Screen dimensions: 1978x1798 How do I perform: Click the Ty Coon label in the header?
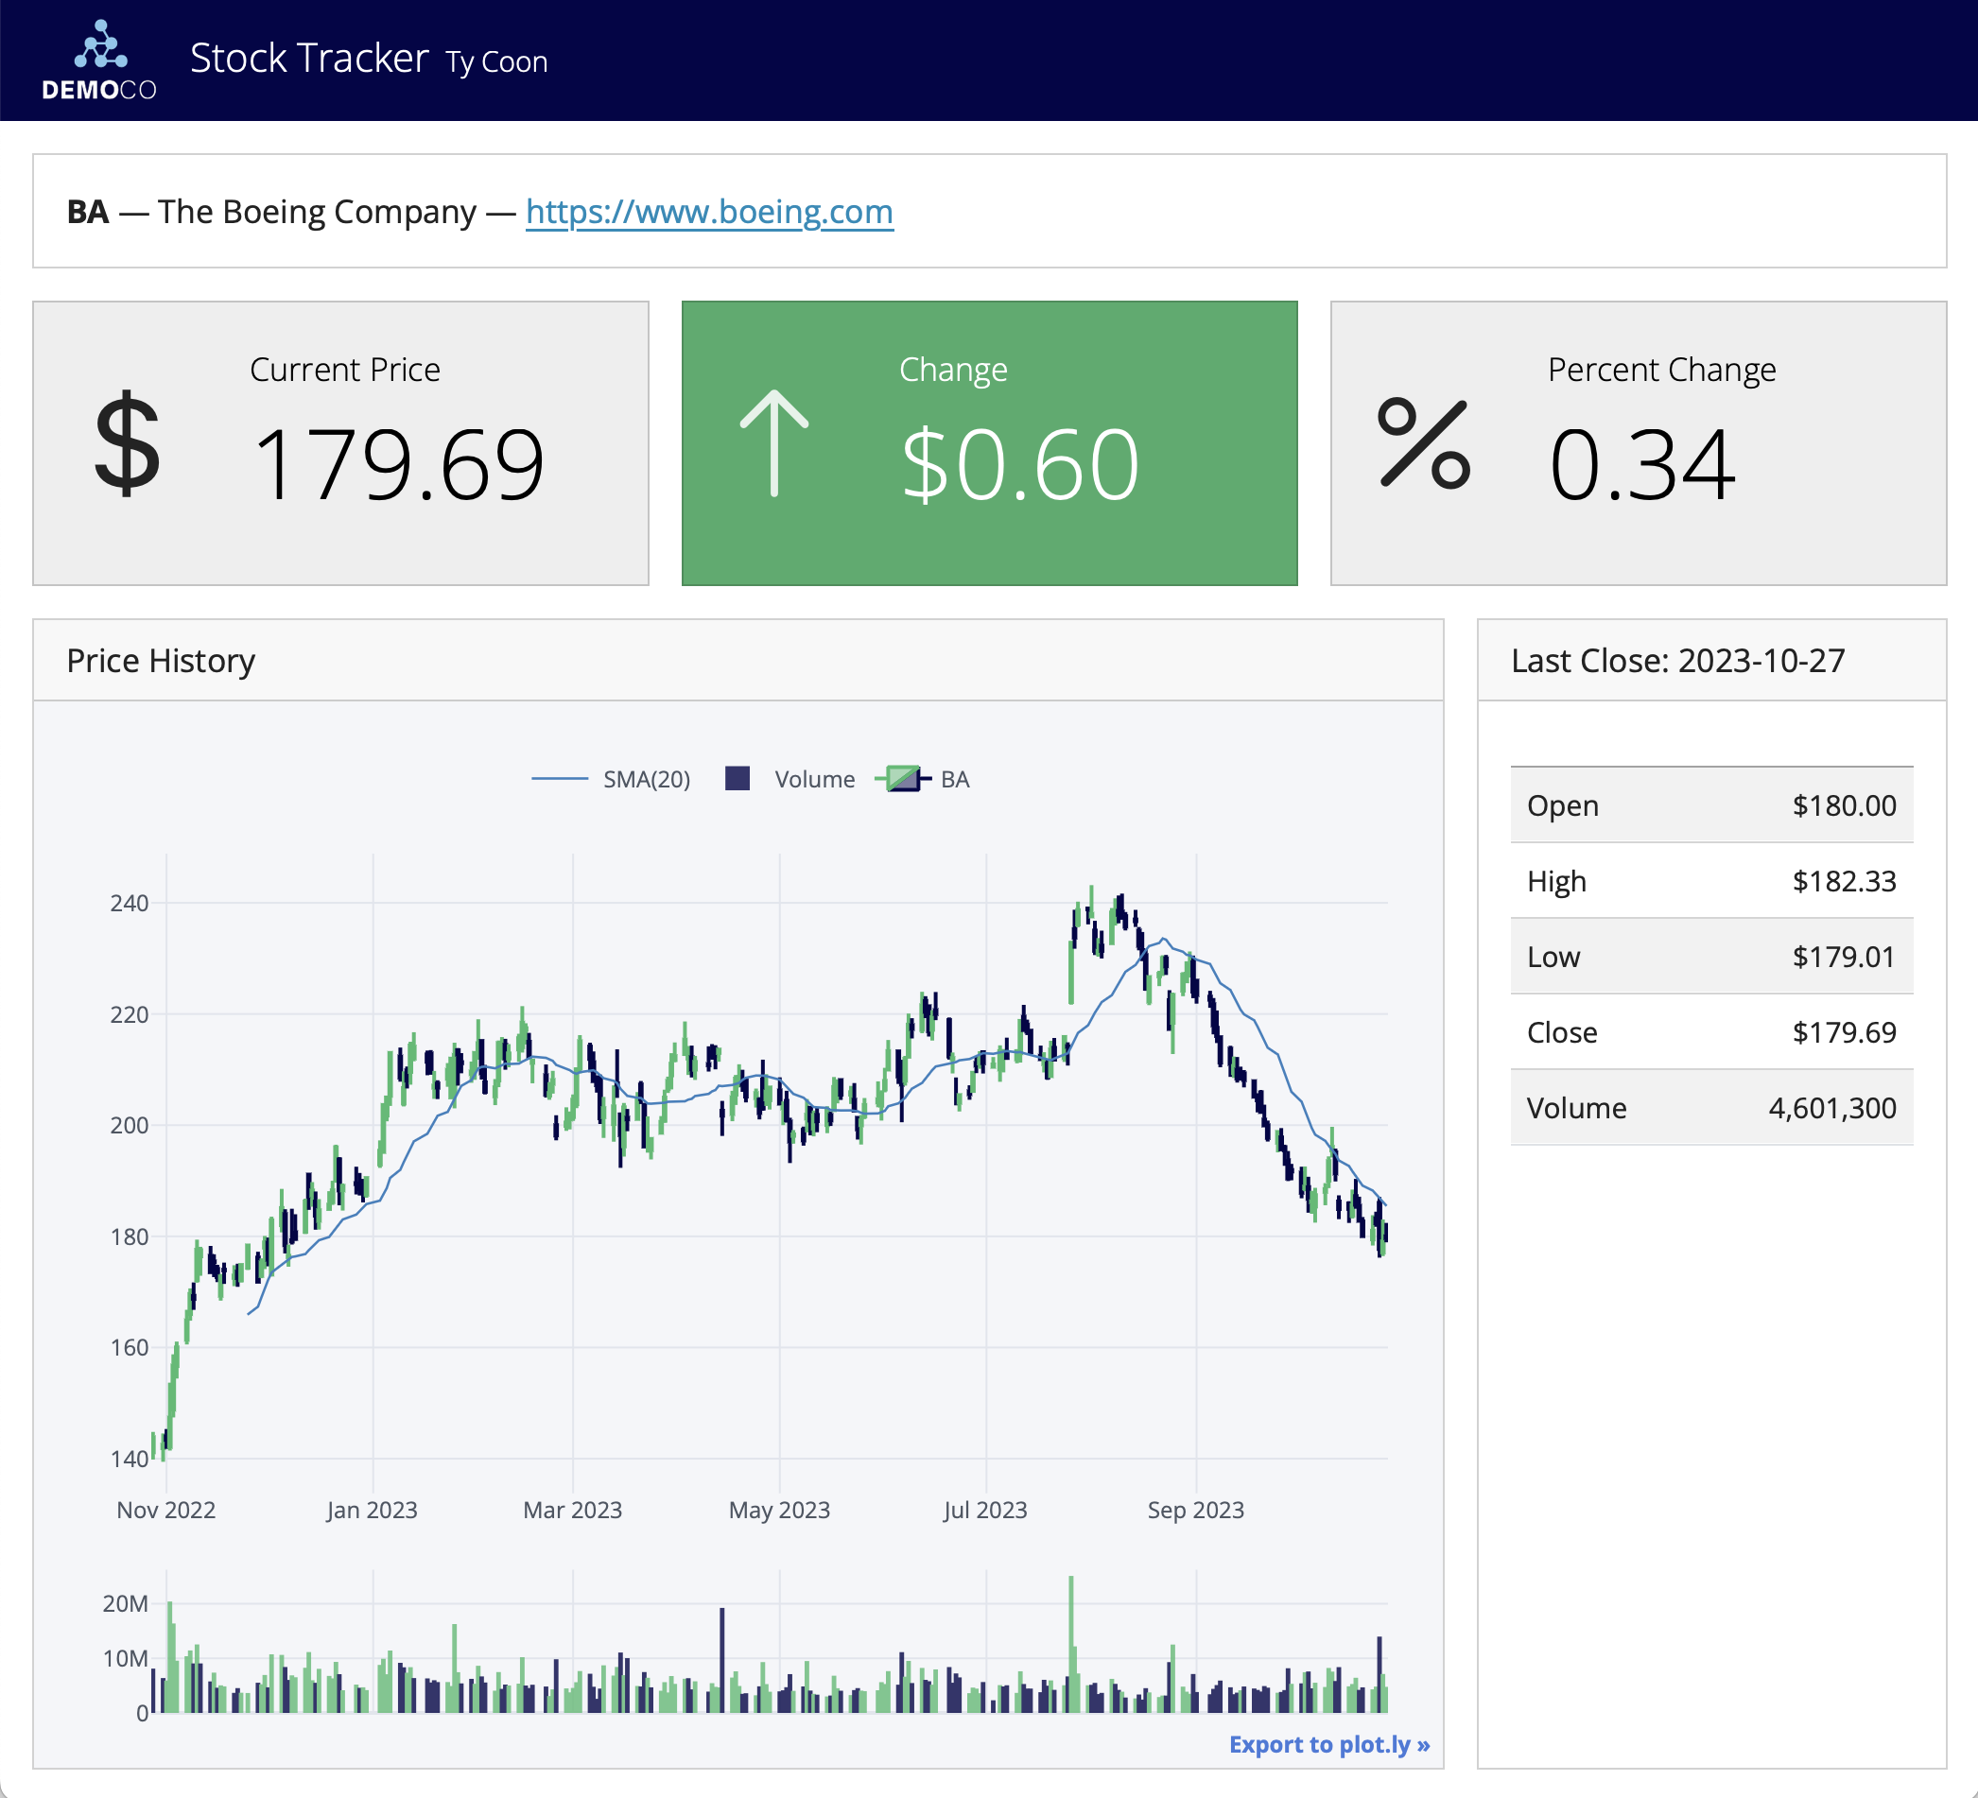coord(495,61)
